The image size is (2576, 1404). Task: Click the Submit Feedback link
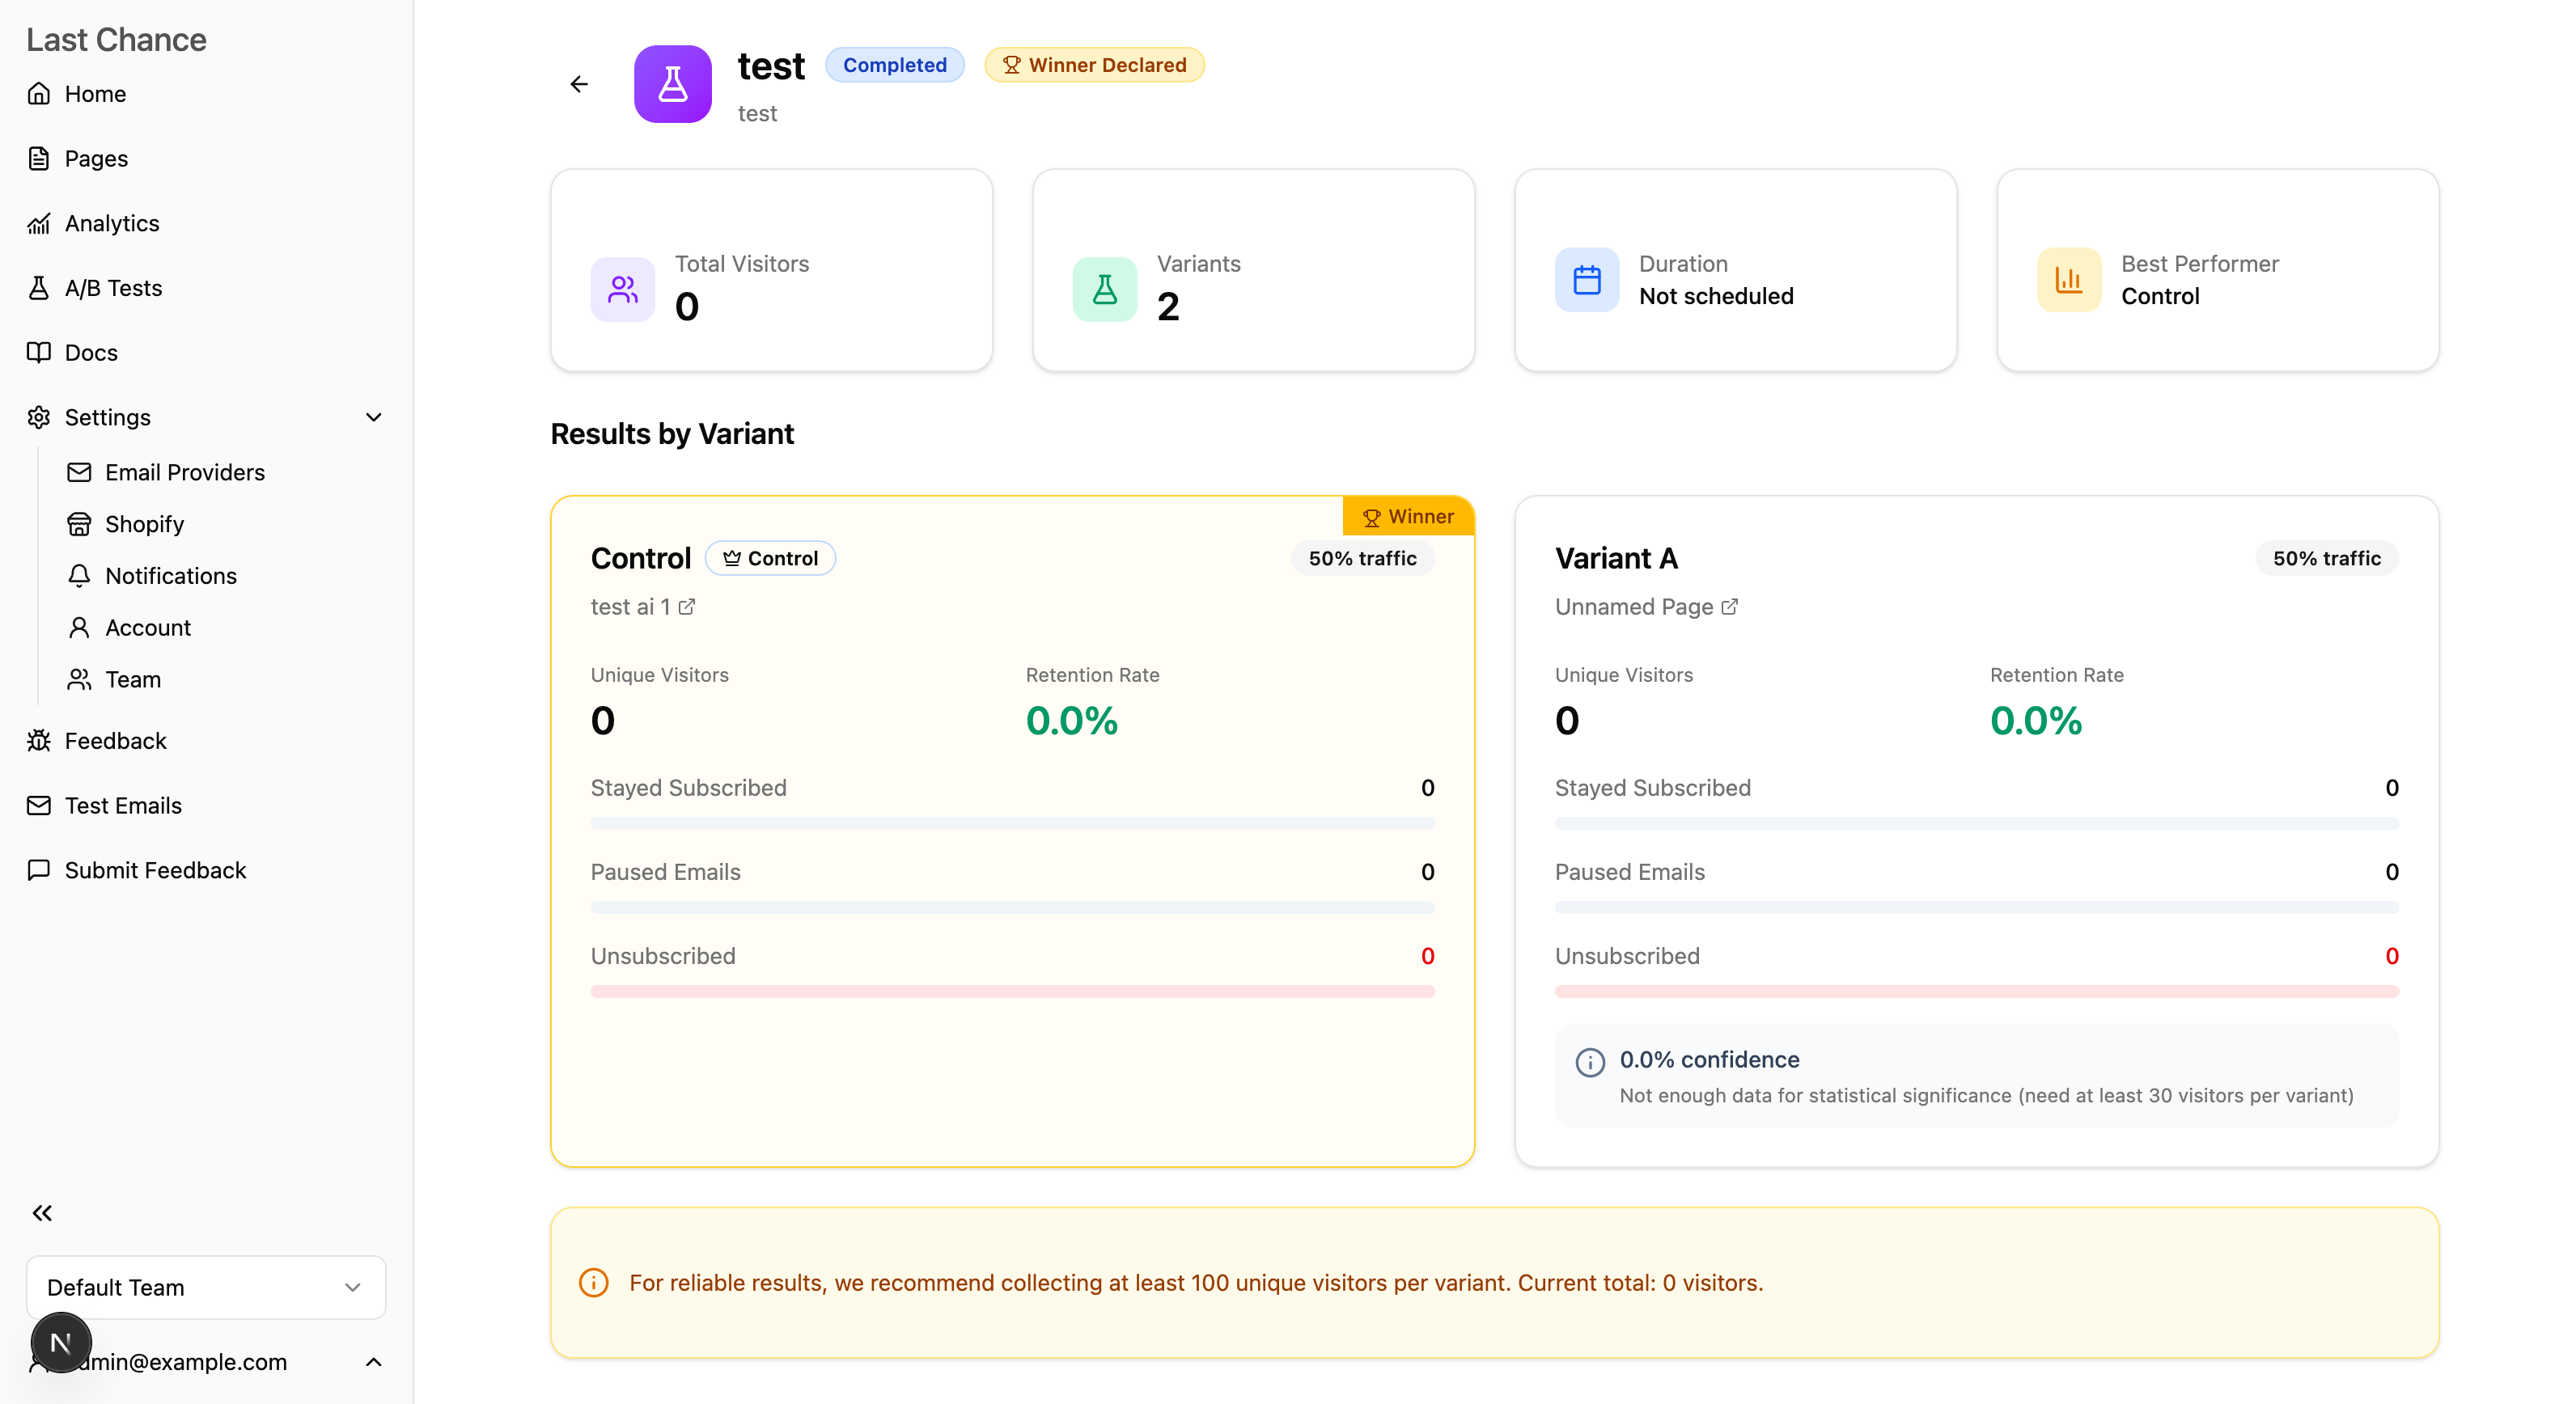[x=155, y=870]
